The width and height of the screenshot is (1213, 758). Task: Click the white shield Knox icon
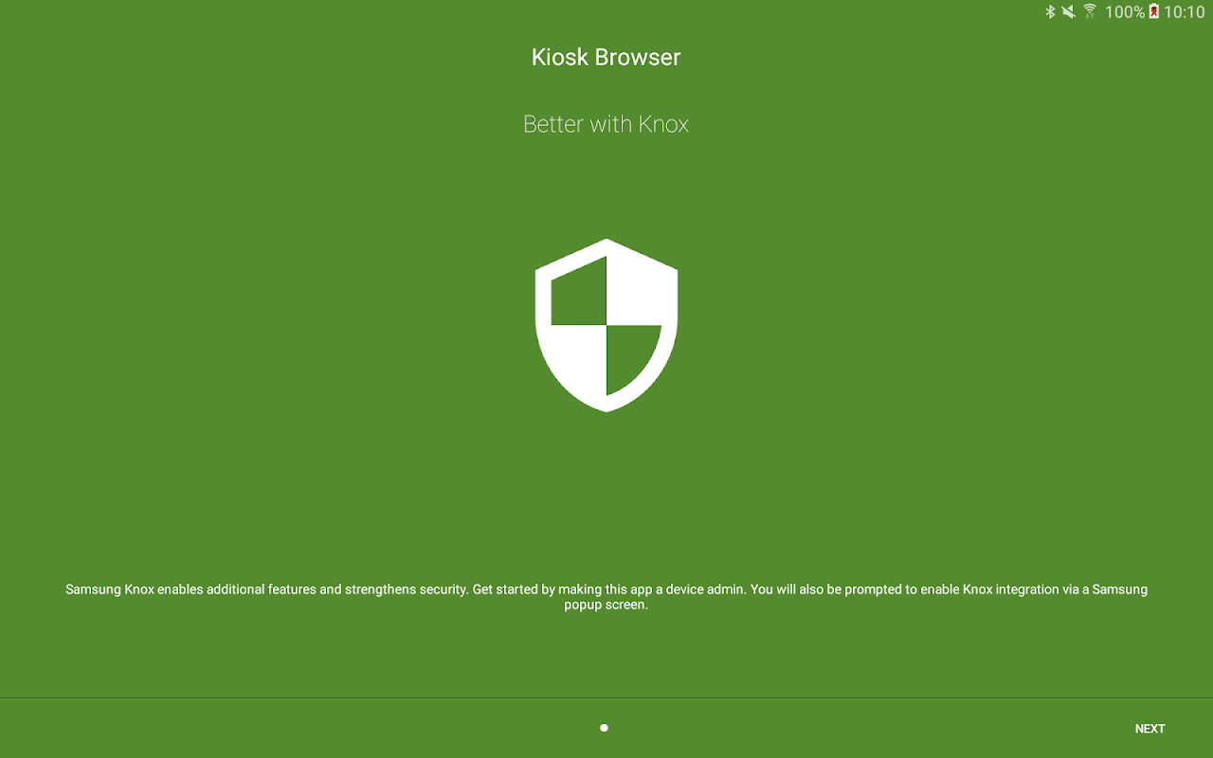pos(606,325)
